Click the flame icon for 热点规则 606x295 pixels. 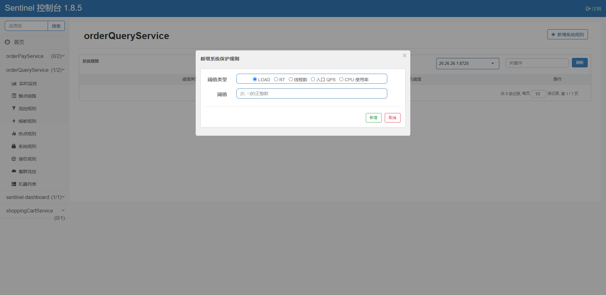[x=14, y=133]
